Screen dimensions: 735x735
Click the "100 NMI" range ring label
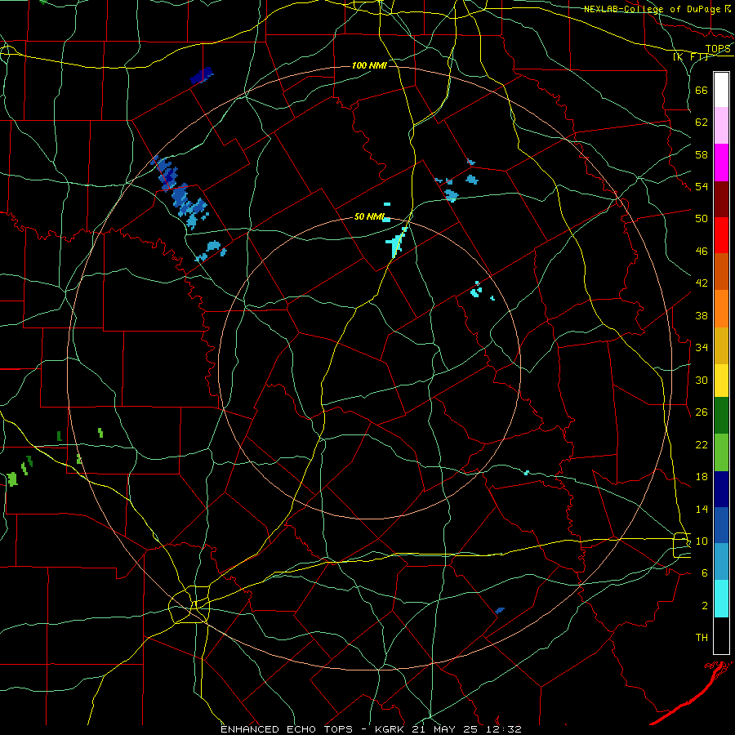pos(369,65)
